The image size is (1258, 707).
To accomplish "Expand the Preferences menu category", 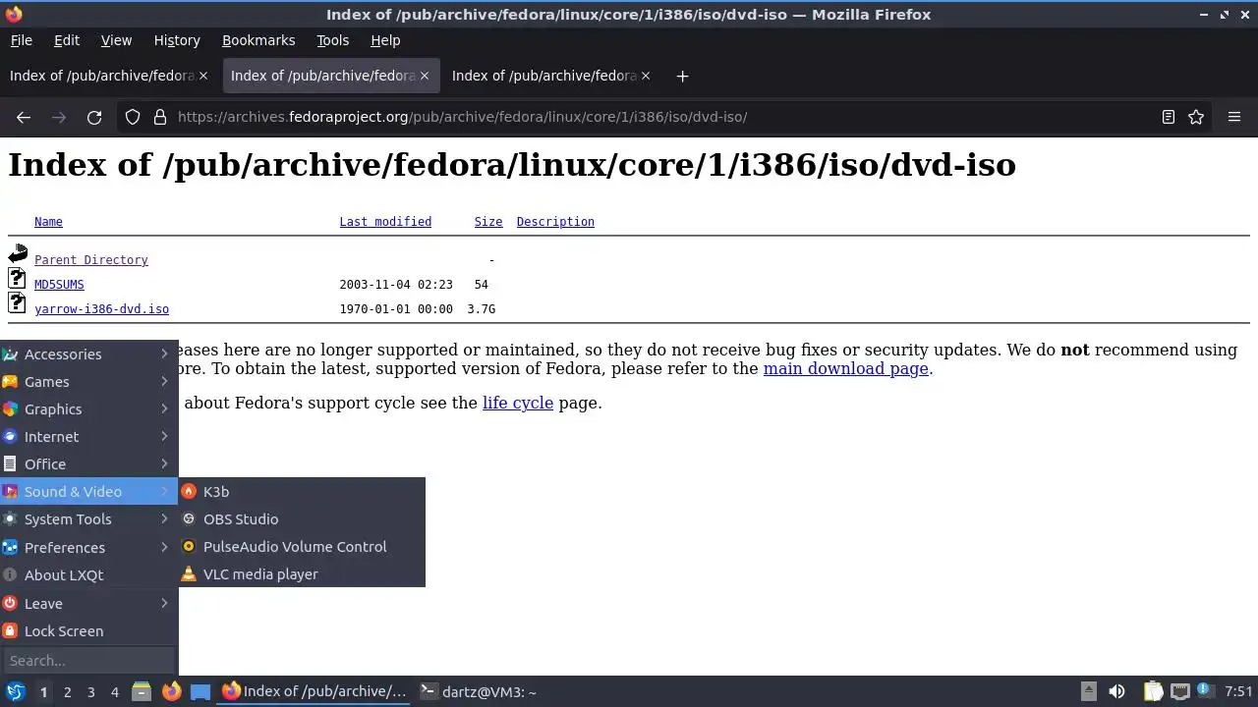I will tap(88, 547).
